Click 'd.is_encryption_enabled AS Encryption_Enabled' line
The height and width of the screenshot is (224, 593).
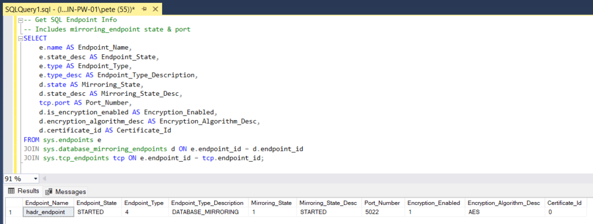[128, 112]
